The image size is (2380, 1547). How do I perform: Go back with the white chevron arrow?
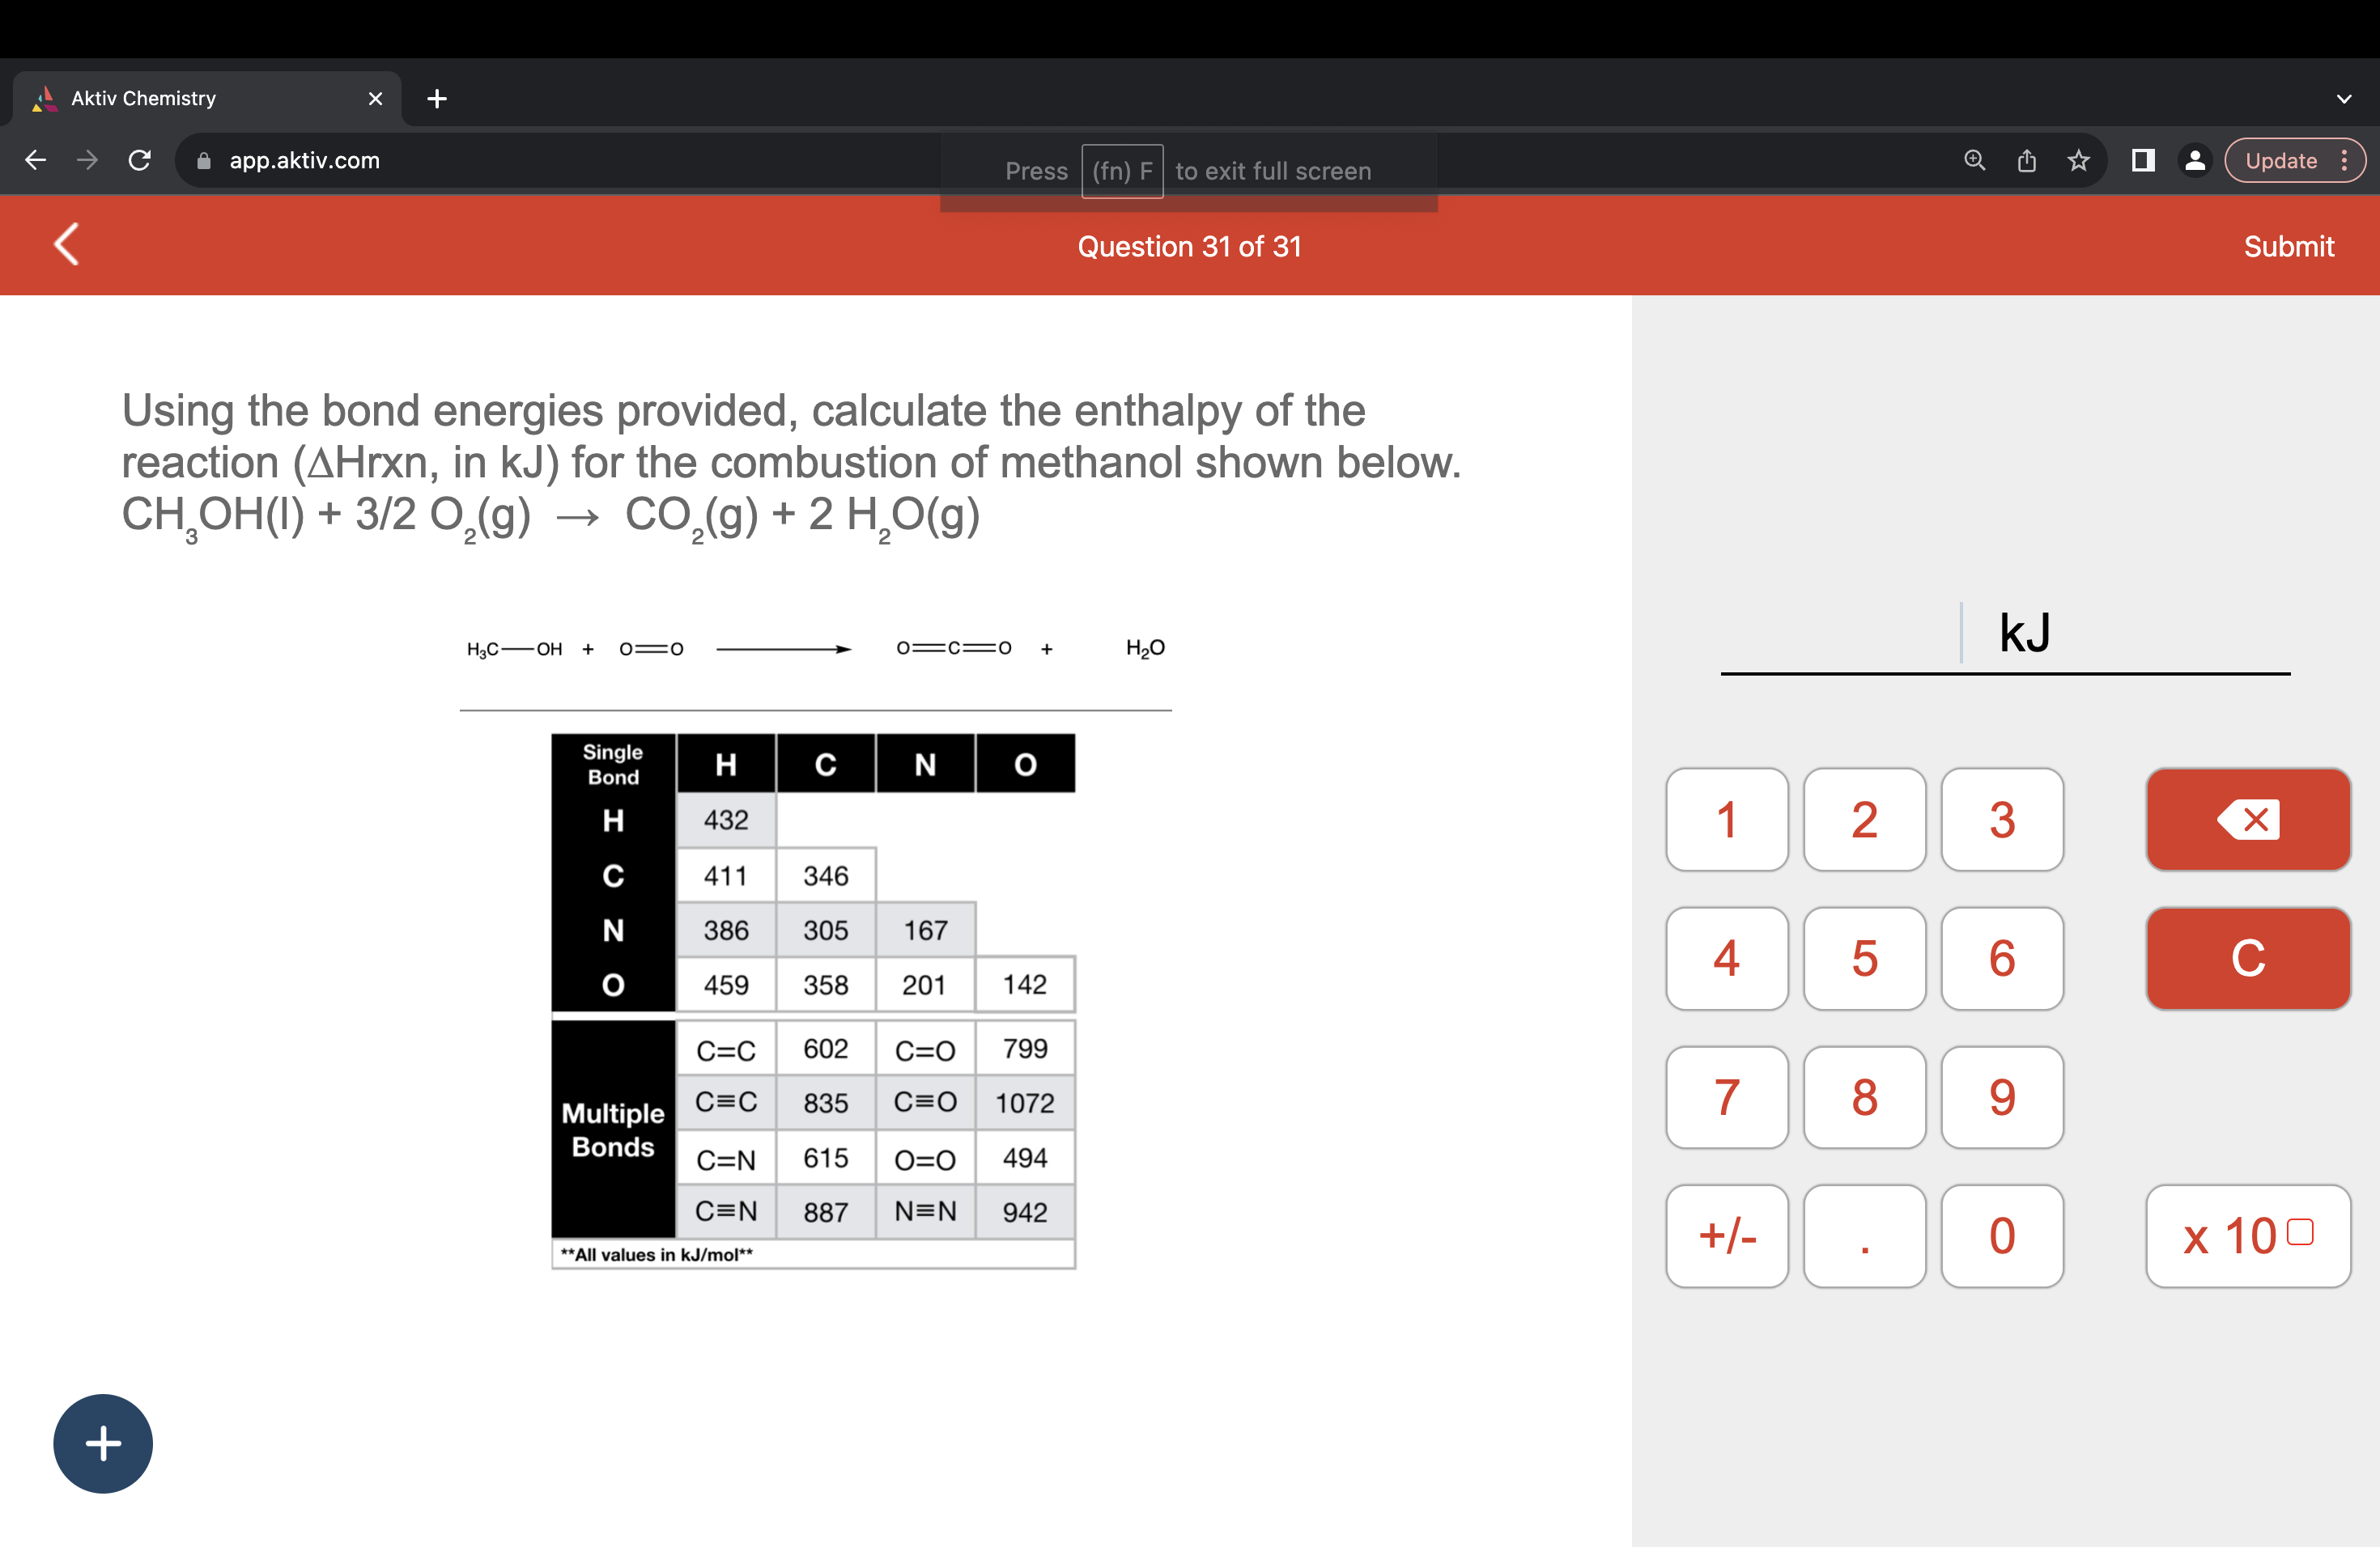(66, 245)
